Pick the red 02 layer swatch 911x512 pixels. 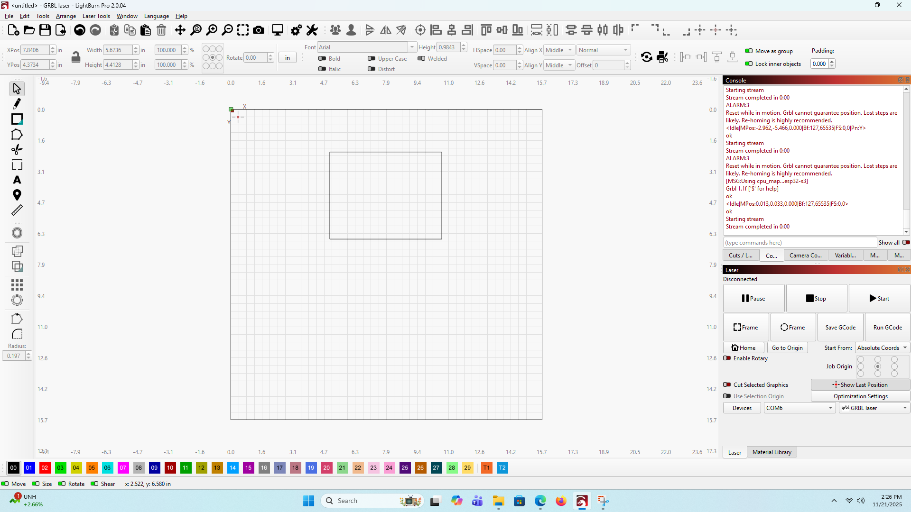pyautogui.click(x=45, y=468)
